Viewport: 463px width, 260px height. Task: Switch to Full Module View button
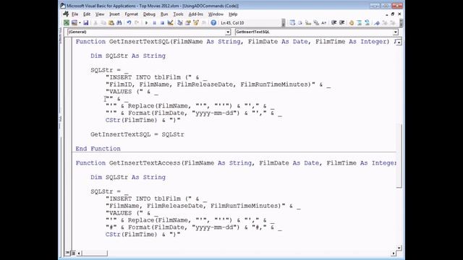[x=73, y=253]
